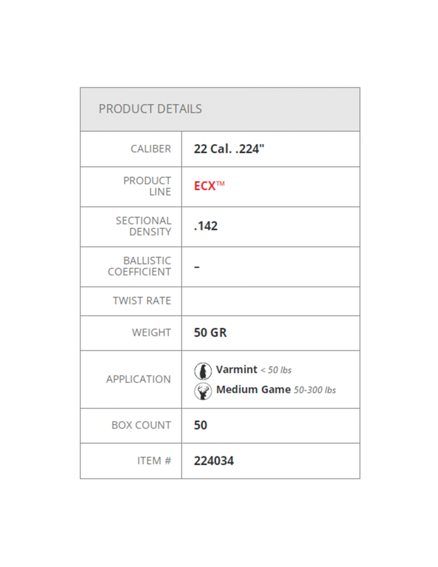The width and height of the screenshot is (438, 567).
Task: Click the APPLICATION row label
Action: pos(138,379)
